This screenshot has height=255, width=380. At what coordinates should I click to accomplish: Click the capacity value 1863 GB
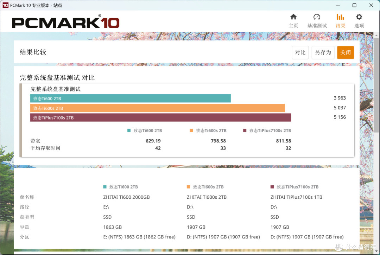(113, 227)
